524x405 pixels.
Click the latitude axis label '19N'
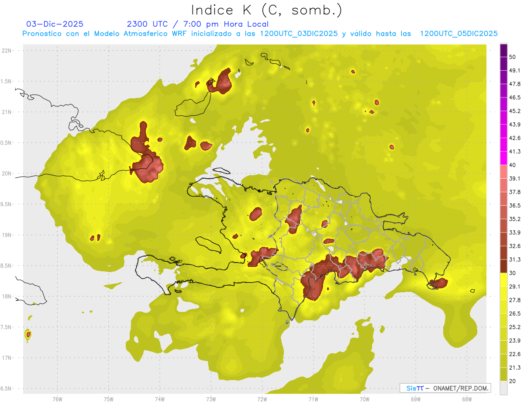tap(6, 235)
